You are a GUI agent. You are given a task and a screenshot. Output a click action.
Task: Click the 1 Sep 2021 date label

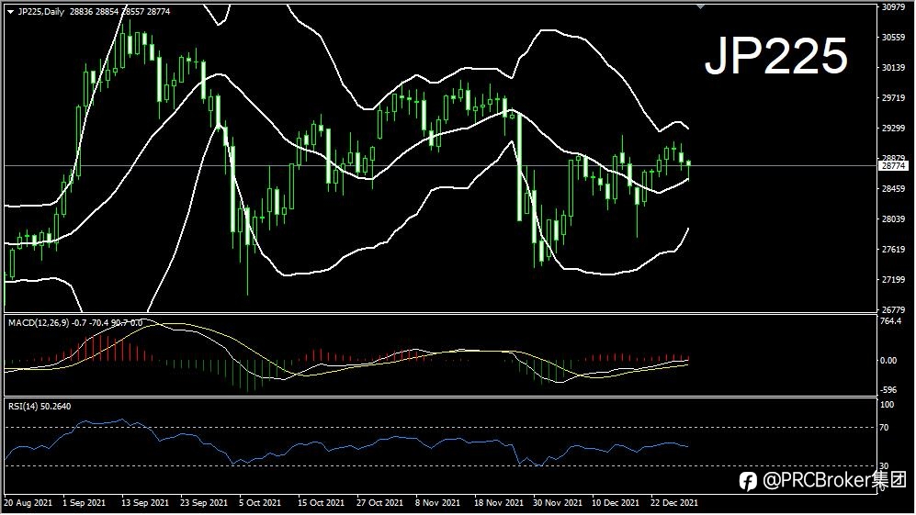pyautogui.click(x=85, y=503)
